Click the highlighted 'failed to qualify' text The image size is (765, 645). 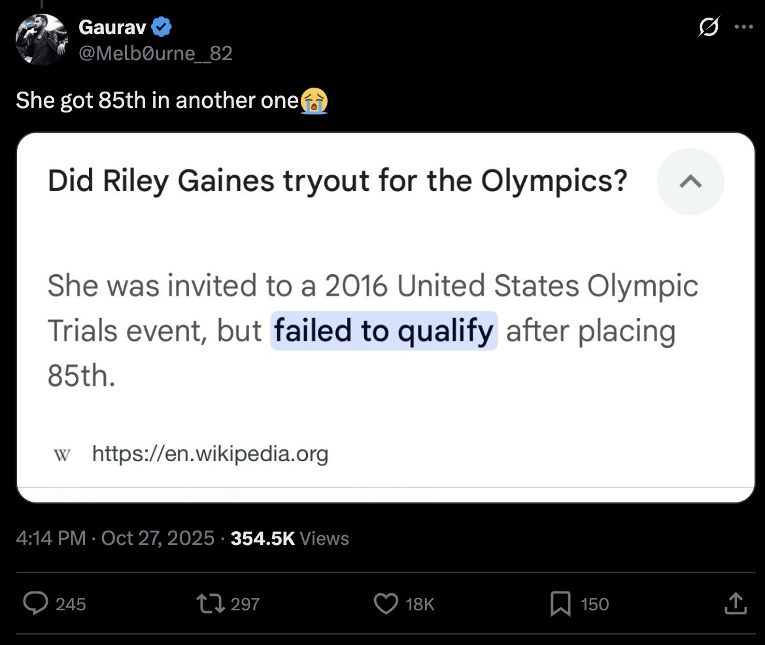[384, 330]
